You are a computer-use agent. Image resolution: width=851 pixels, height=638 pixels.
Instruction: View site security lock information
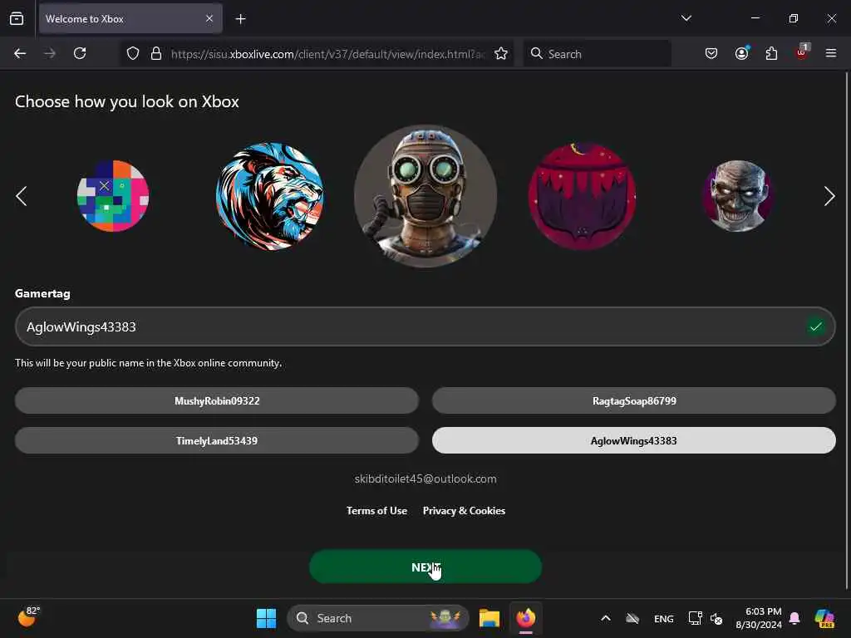pos(156,54)
